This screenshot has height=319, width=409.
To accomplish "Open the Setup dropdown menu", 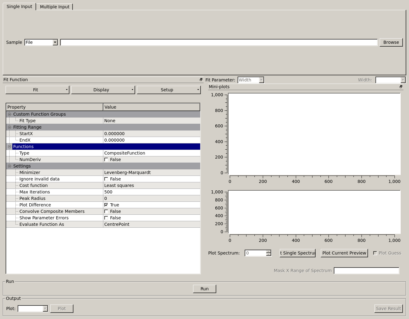I will (169, 90).
